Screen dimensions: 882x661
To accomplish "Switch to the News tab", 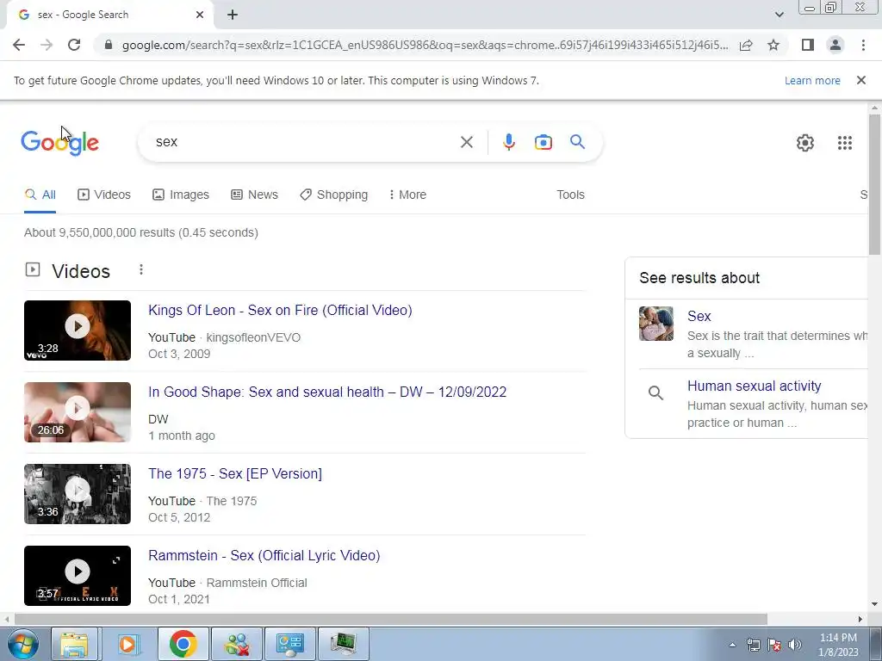I will pos(254,195).
